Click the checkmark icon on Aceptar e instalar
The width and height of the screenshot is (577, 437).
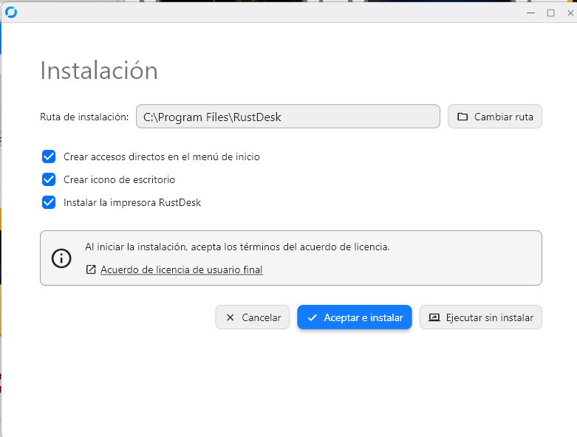312,317
